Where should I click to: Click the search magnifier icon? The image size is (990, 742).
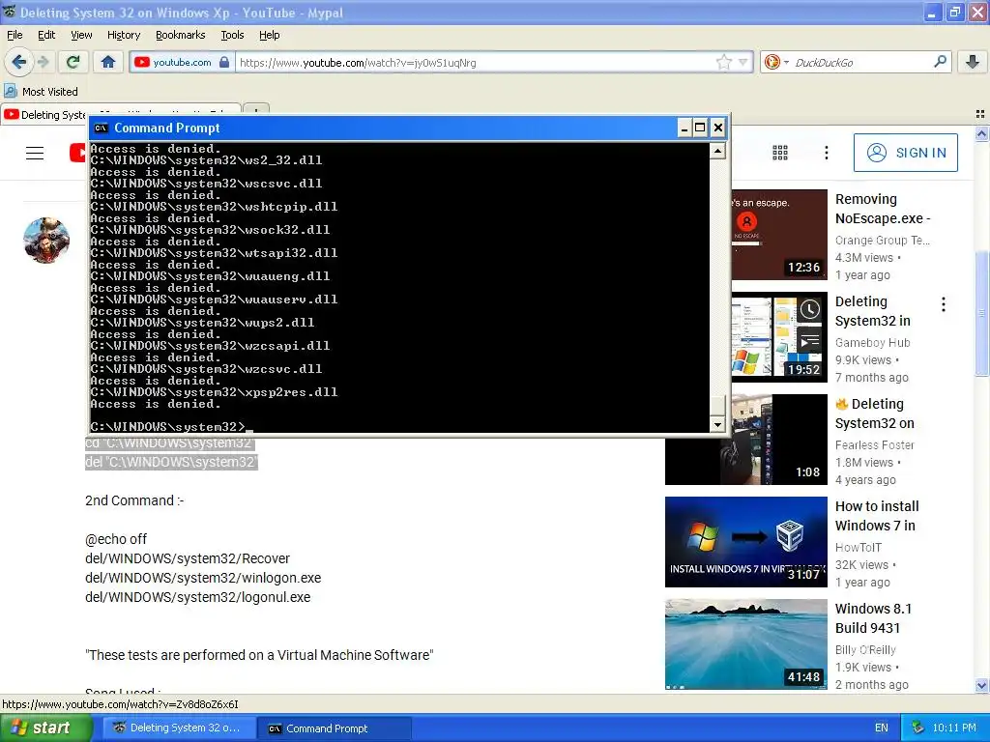(940, 62)
